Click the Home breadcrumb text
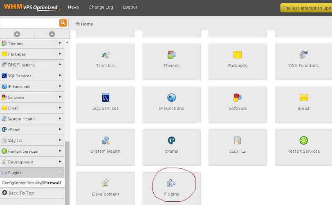 click(x=87, y=24)
